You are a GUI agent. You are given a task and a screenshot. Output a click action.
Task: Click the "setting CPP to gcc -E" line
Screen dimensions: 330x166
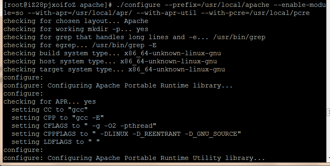(57, 117)
